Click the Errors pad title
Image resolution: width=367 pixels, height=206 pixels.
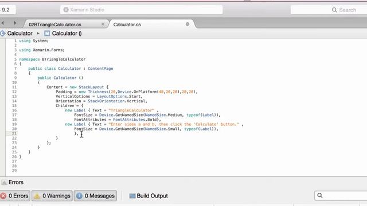[16, 182]
